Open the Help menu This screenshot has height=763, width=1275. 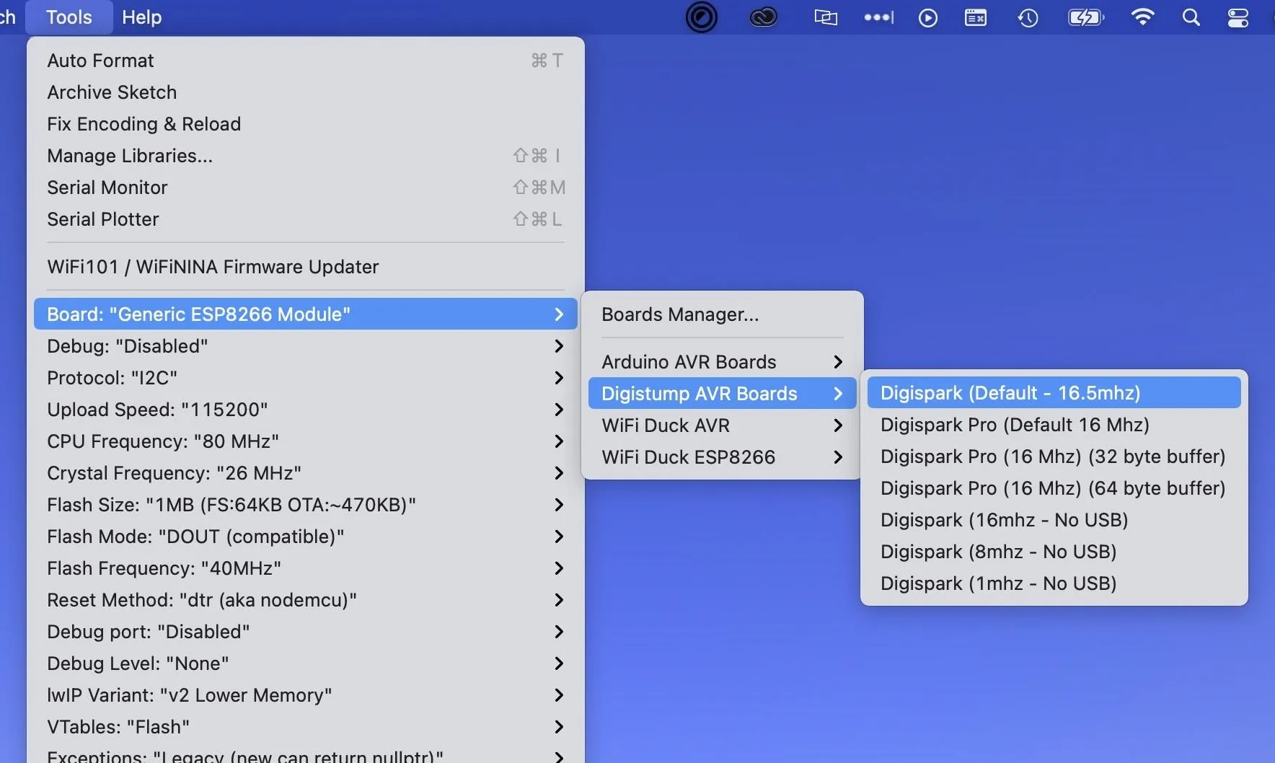(x=141, y=17)
